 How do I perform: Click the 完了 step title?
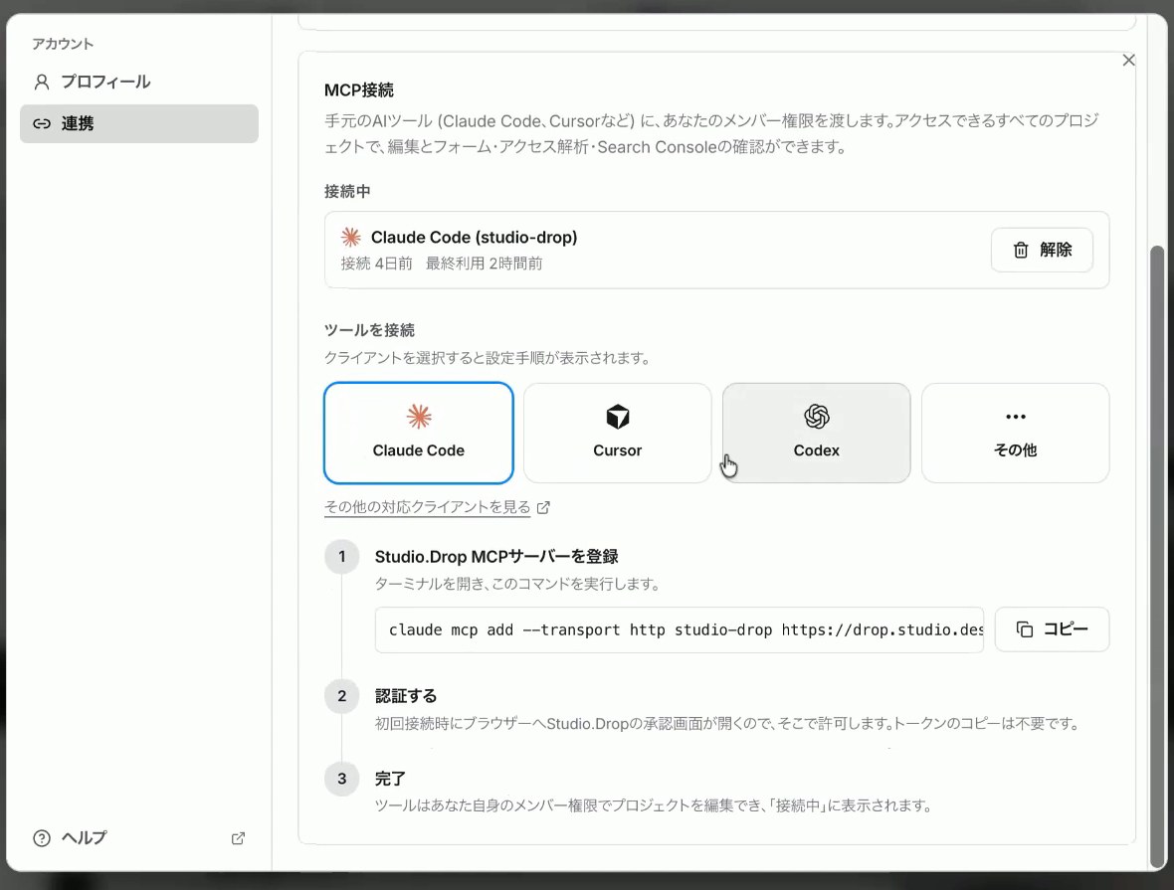(x=390, y=779)
